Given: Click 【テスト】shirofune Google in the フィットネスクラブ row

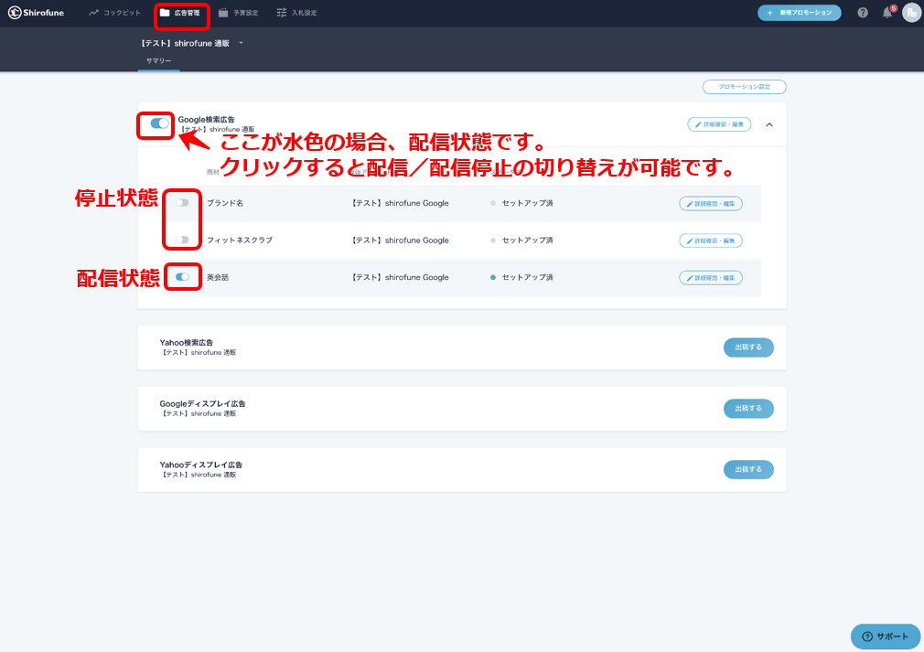Looking at the screenshot, I should click(x=400, y=240).
